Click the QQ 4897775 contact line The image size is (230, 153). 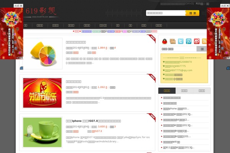(174, 66)
